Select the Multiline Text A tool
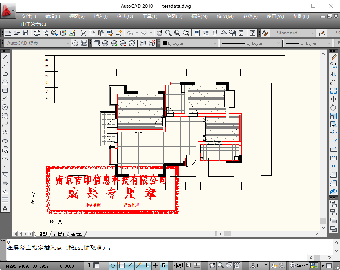This screenshot has width=340, height=270. tap(5, 208)
